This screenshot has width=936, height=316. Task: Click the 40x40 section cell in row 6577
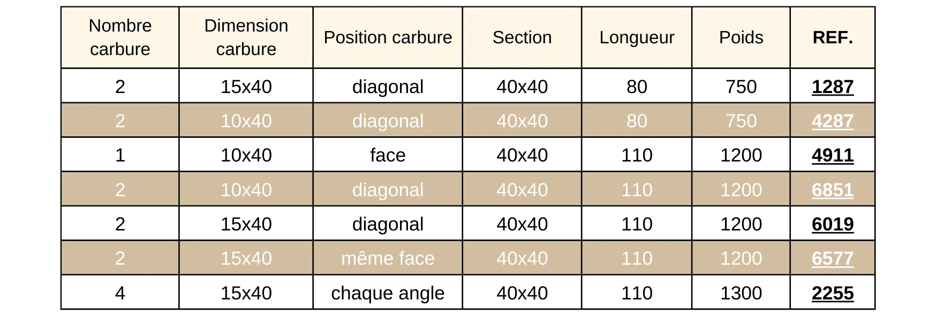[522, 258]
